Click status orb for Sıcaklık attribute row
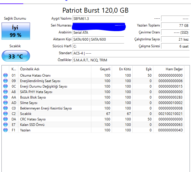The image size is (191, 172). coord(5,114)
